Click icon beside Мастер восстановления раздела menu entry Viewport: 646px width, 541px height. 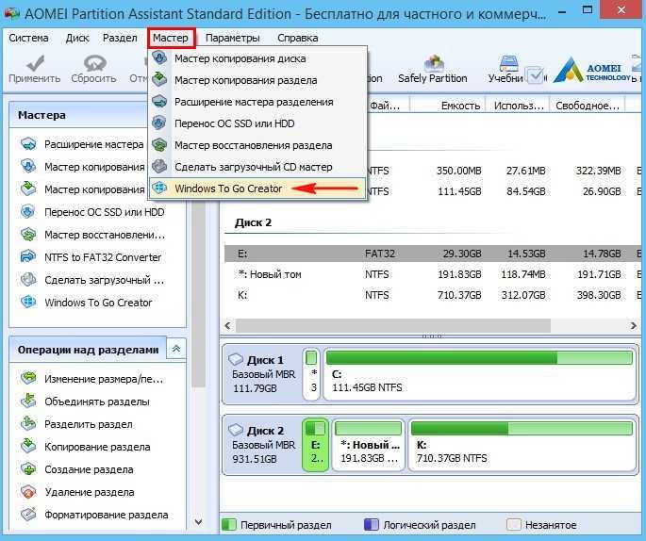point(159,145)
